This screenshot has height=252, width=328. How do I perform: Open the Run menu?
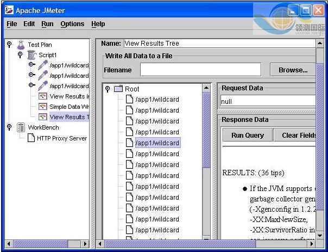47,24
